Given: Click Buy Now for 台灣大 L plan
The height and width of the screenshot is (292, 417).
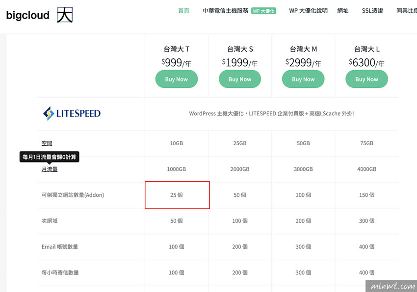Looking at the screenshot, I should 367,79.
